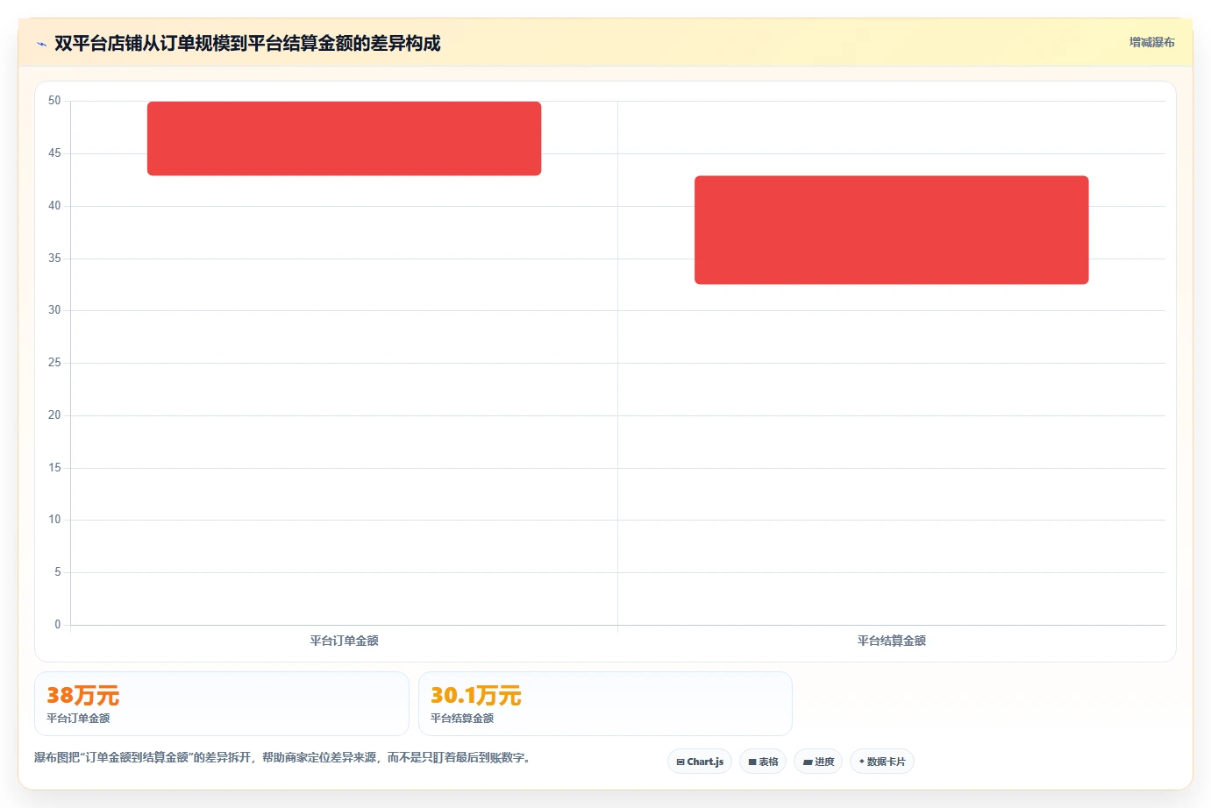The image size is (1211, 808).
Task: Click the 平台结算金额 x-axis label
Action: (891, 641)
